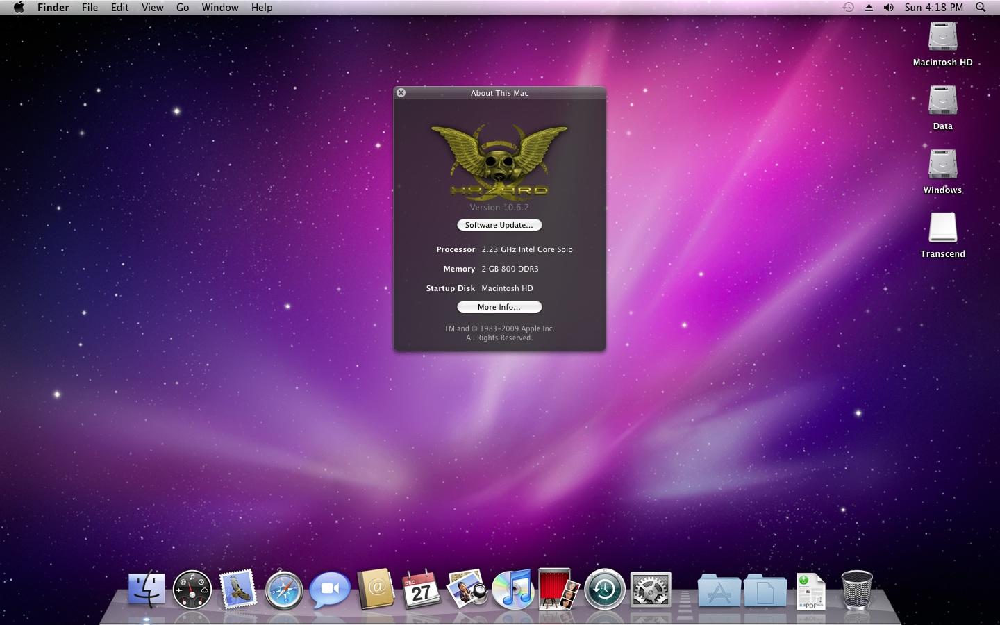Close the About This Mac window
Image resolution: width=1000 pixels, height=625 pixels.
click(401, 92)
